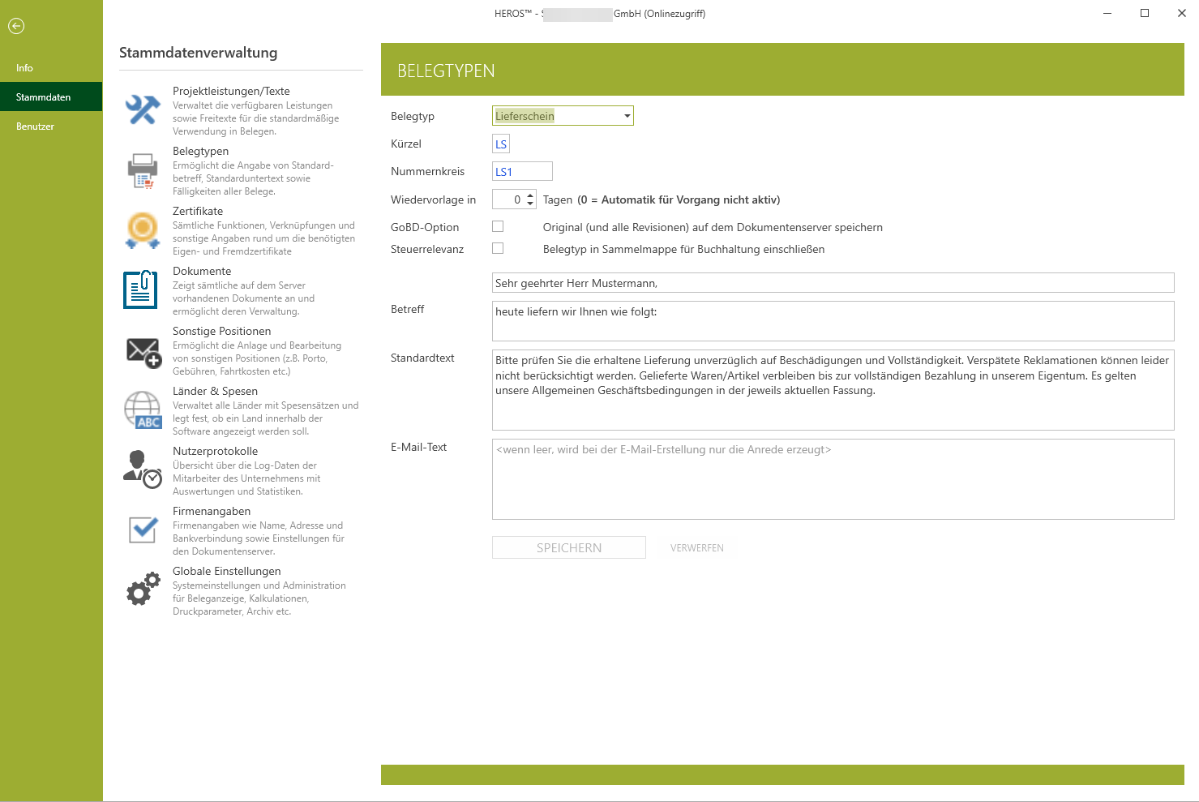Open Projektleistungen/Texte tools icon

[x=143, y=110]
